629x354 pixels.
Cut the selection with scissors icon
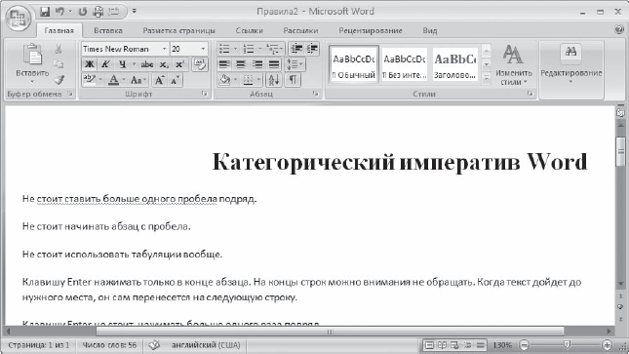59,49
